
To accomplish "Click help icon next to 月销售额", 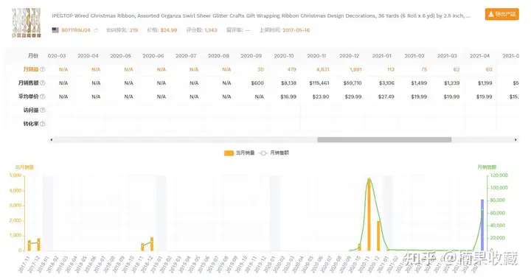I will coord(42,83).
